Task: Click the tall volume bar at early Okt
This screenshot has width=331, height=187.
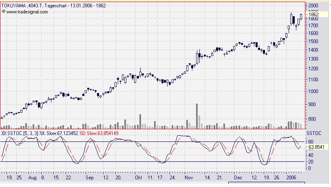Action: (x=140, y=122)
